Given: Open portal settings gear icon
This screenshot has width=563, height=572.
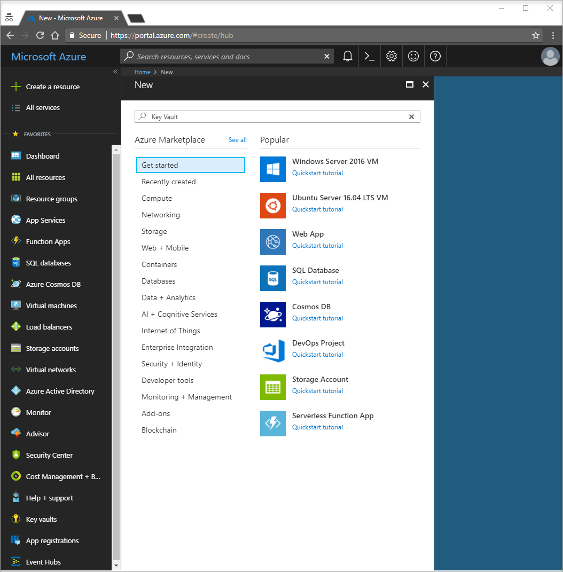Looking at the screenshot, I should (392, 56).
